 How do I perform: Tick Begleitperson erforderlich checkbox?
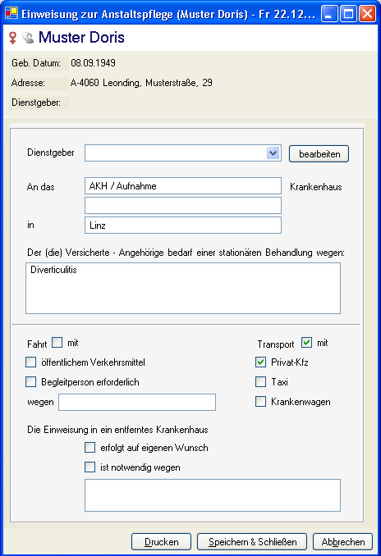tap(31, 382)
